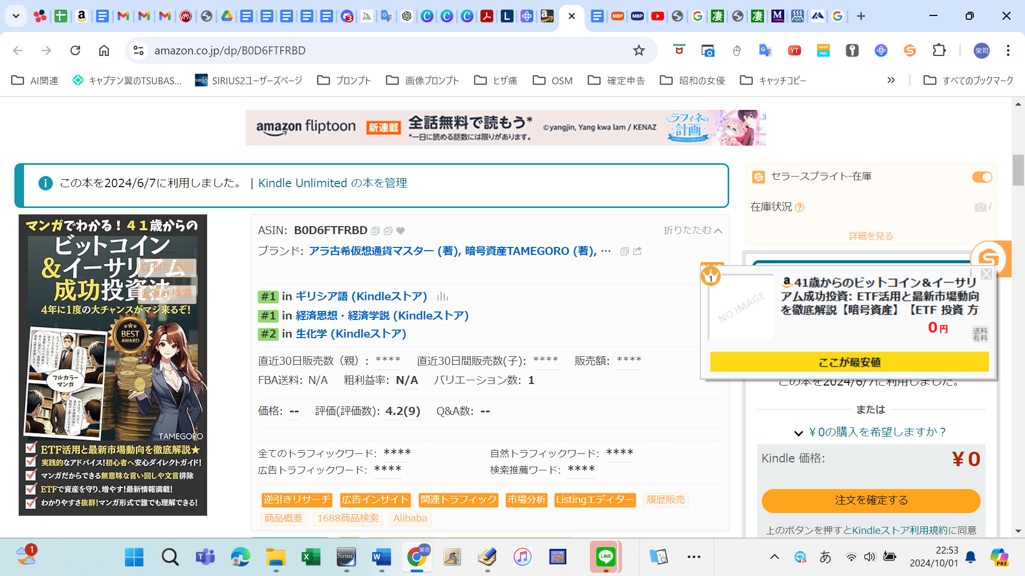The height and width of the screenshot is (576, 1025).
Task: Open a new browser tab
Action: pos(861,16)
